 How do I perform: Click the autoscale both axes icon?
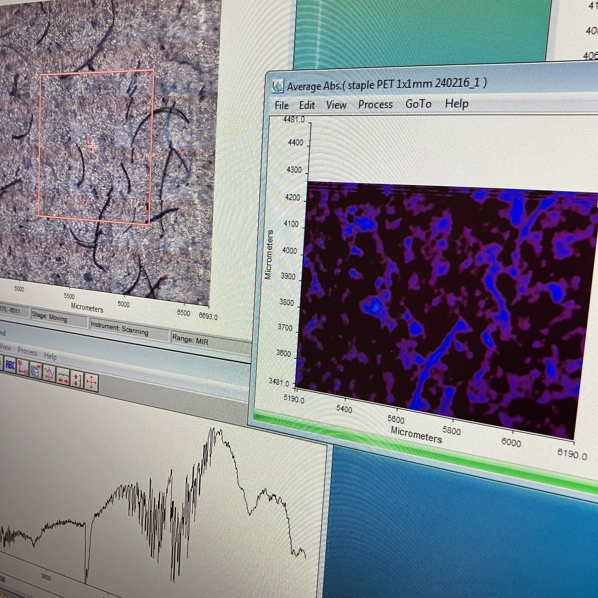(92, 381)
